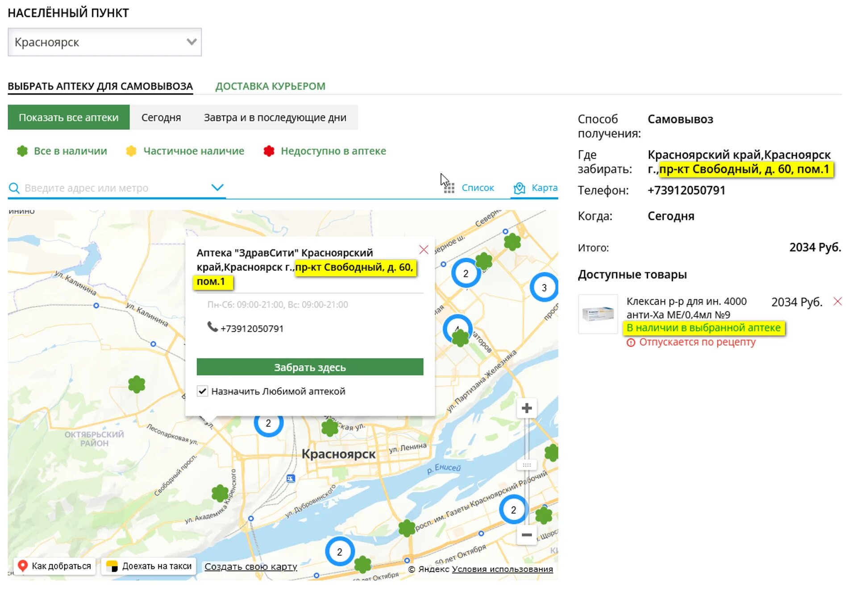Click the Клексан product thumbnail
Viewport: 857px width, 594px height.
pos(598,314)
